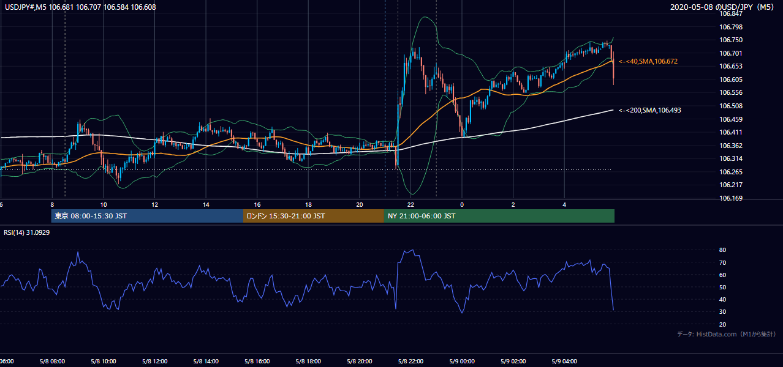Screen dimensions: 783x367
Task: Click hour tick 12 under the price chart
Action: [155, 205]
